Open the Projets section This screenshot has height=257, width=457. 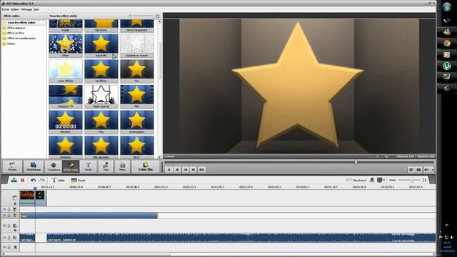pos(12,166)
